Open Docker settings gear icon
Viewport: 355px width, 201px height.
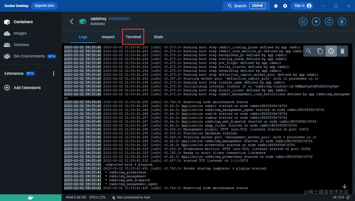[x=285, y=6]
